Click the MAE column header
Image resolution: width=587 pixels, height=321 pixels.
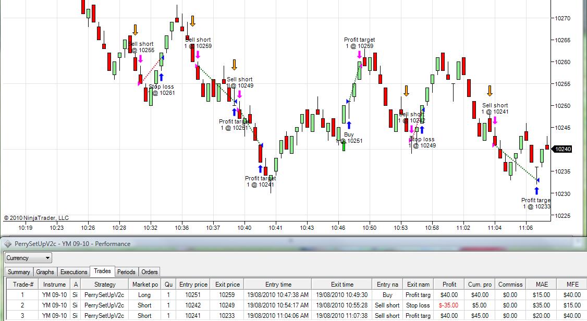(541, 285)
